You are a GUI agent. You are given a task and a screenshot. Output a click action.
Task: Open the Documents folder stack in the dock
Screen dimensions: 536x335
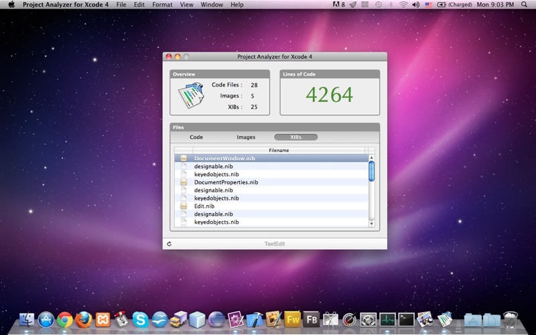coord(492,320)
